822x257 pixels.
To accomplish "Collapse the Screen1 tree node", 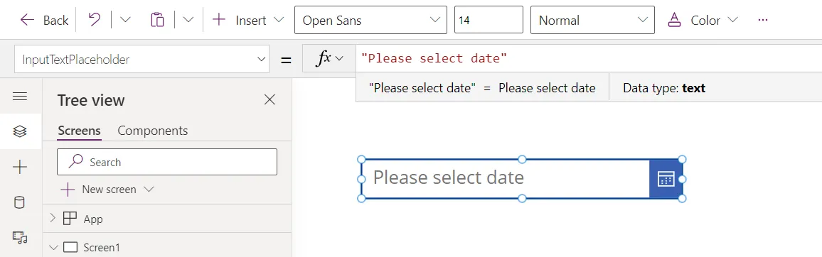I will [53, 247].
